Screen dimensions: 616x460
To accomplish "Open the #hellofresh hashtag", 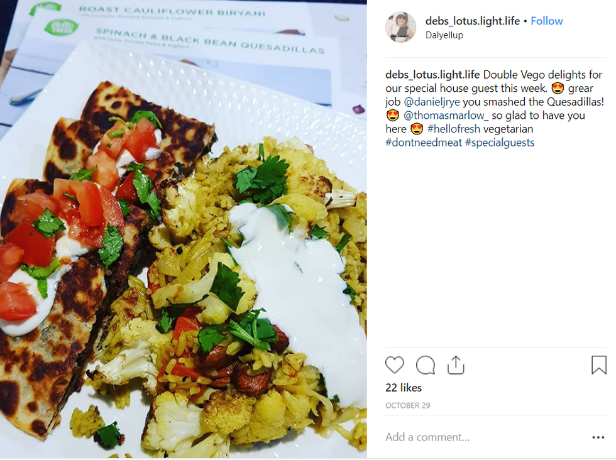I will pyautogui.click(x=453, y=129).
